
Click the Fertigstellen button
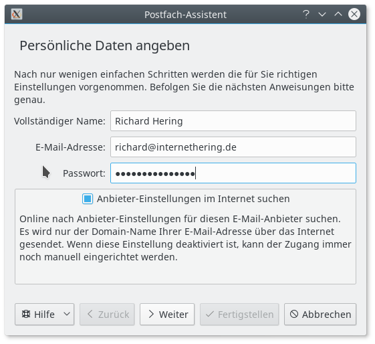(239, 315)
